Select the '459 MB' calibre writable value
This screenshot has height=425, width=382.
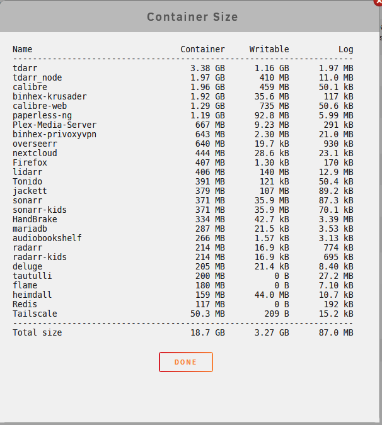pos(274,87)
